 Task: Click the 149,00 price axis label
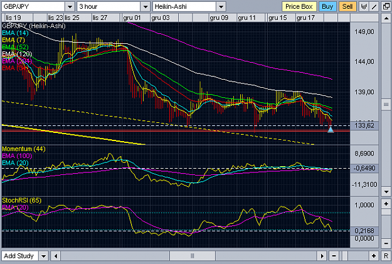[x=364, y=32]
